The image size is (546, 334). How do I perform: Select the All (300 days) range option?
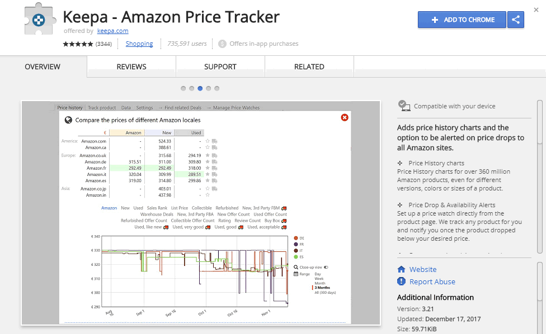(325, 293)
